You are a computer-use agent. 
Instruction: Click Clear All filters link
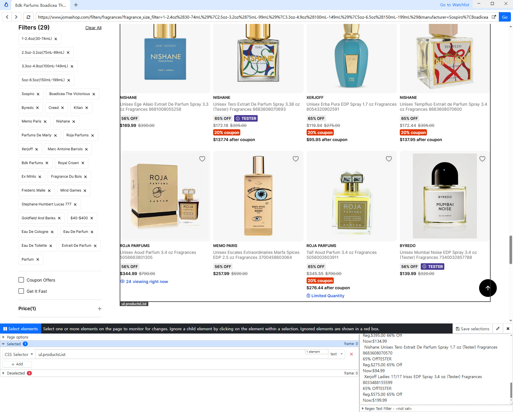pos(93,28)
